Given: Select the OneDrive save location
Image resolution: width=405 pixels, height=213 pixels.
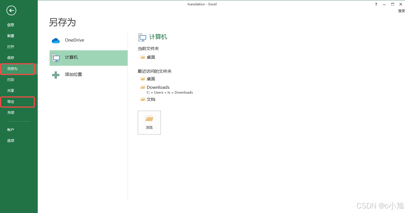Looking at the screenshot, I should (88, 40).
